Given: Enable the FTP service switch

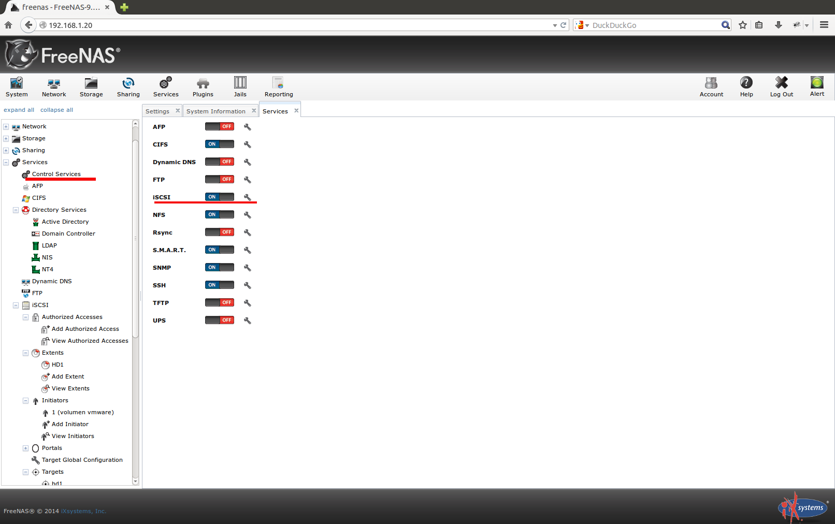Looking at the screenshot, I should coord(220,179).
